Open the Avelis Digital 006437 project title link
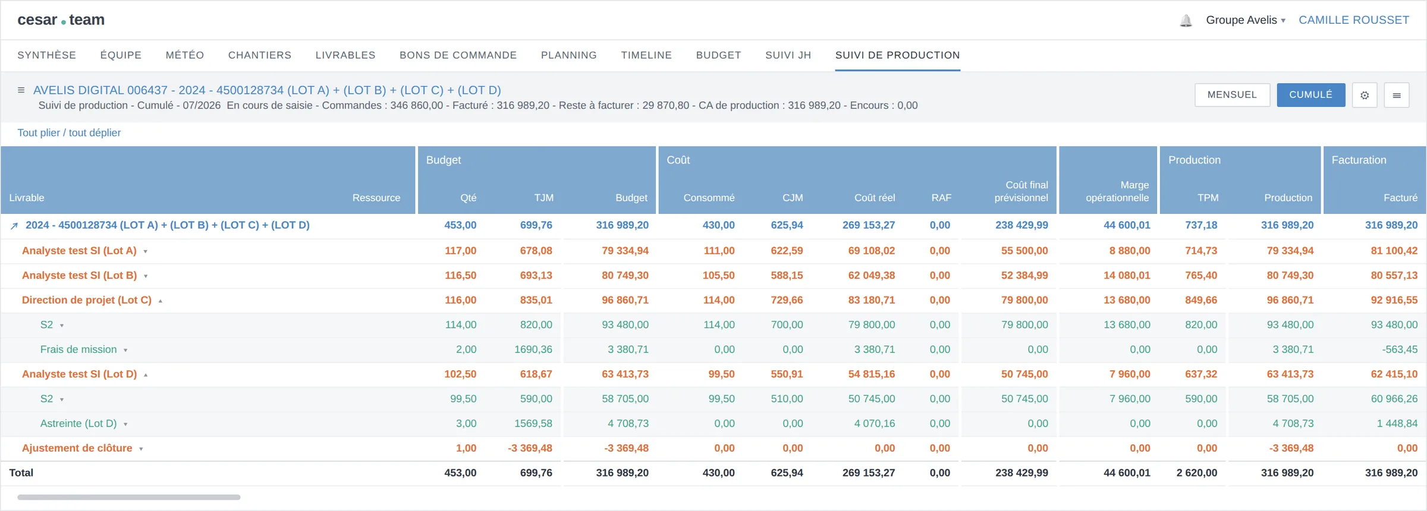Viewport: 1427px width, 511px height. click(267, 90)
